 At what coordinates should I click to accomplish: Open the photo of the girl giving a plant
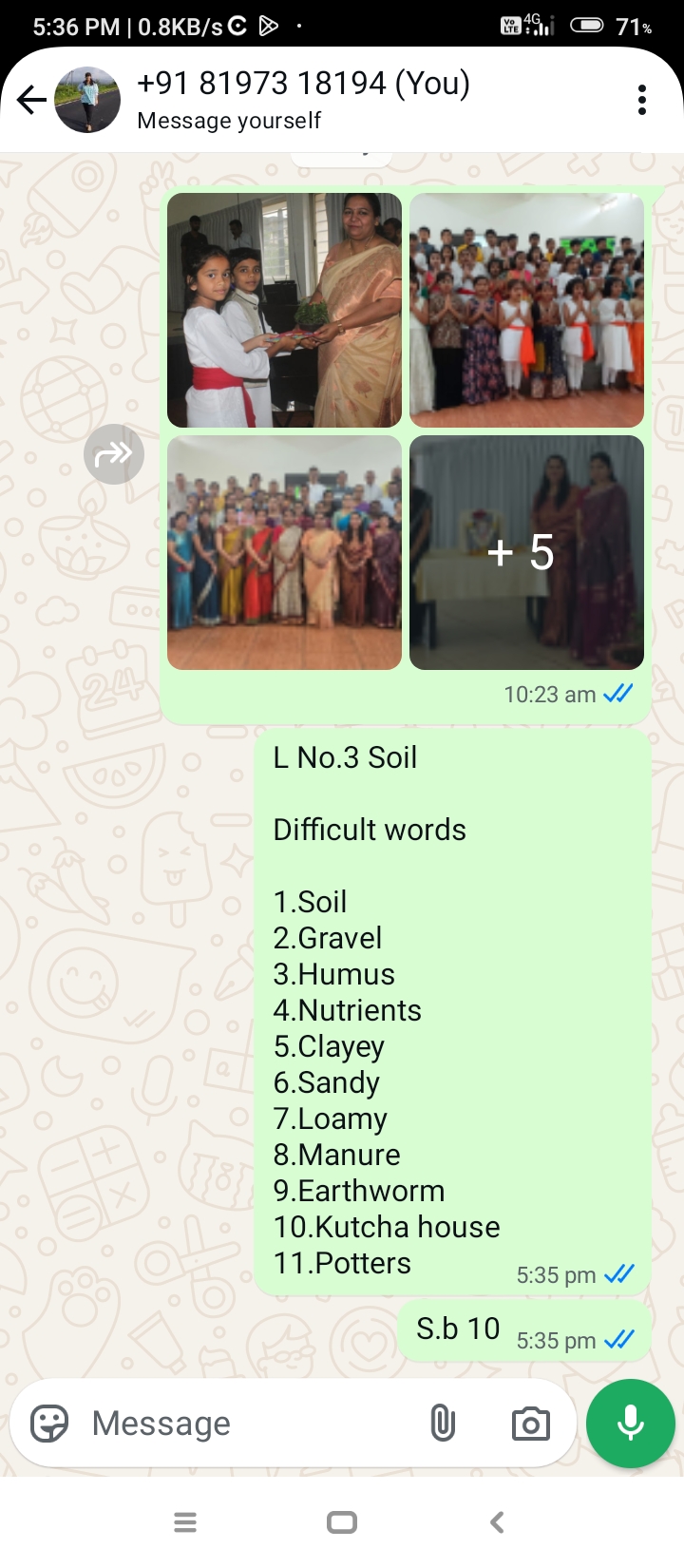(x=284, y=311)
